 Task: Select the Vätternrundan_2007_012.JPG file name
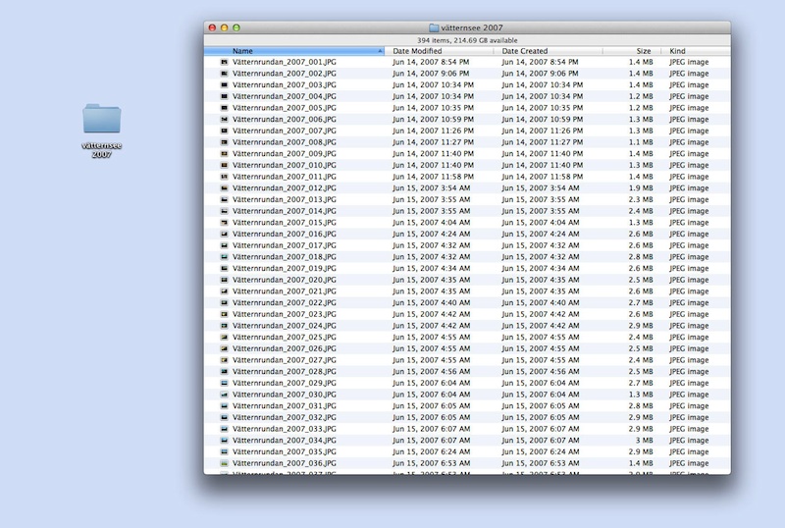[x=285, y=188]
